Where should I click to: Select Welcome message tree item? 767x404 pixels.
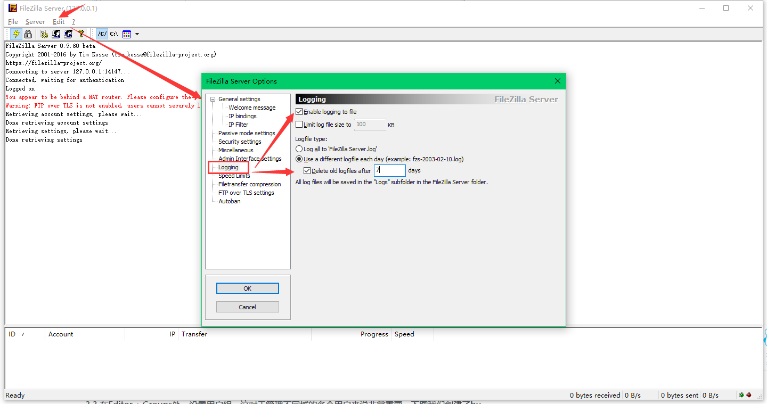252,108
